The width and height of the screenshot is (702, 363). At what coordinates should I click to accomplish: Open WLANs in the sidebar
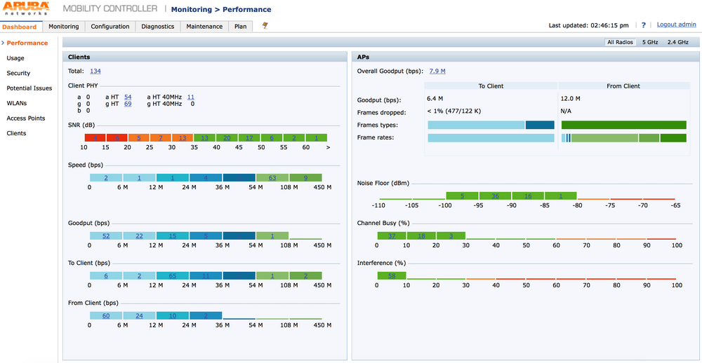pos(17,103)
